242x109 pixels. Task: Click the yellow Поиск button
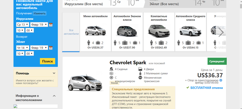[x=48, y=61]
